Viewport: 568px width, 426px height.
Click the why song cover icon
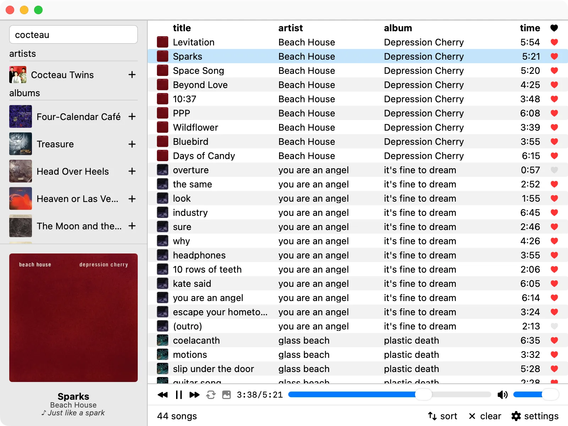pyautogui.click(x=163, y=241)
